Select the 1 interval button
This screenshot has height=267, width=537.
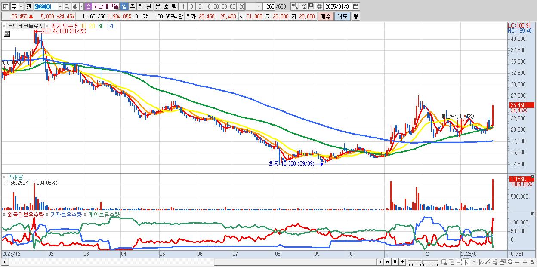coord(183,6)
